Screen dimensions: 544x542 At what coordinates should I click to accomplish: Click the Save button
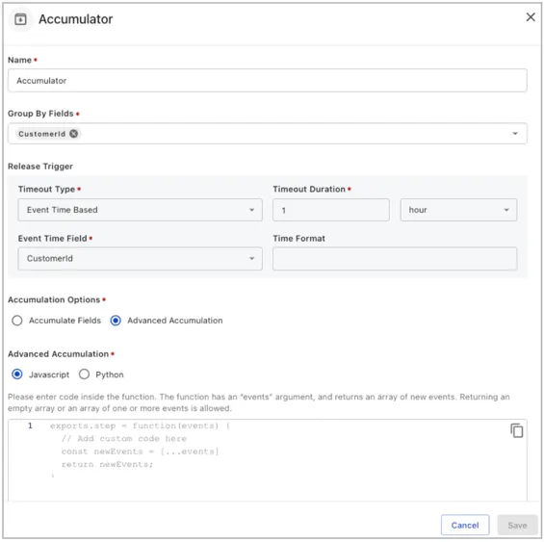(517, 525)
